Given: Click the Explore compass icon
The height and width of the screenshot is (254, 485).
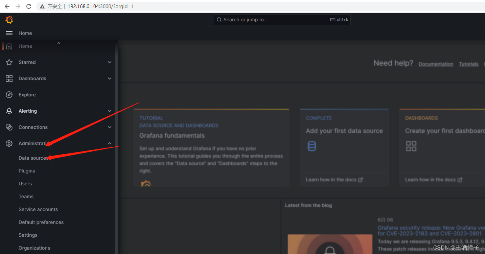Looking at the screenshot, I should [x=9, y=95].
